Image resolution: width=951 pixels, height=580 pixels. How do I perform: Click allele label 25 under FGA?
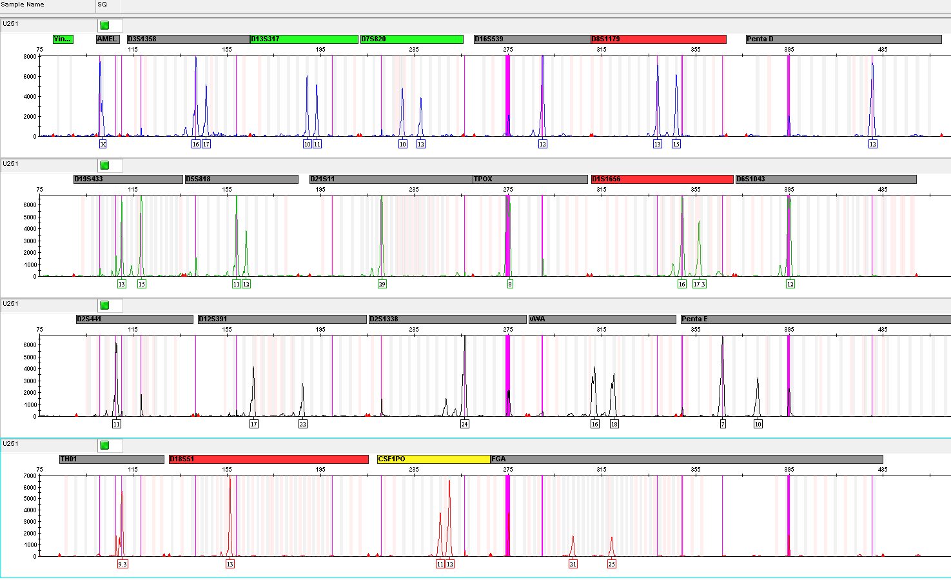coord(611,565)
